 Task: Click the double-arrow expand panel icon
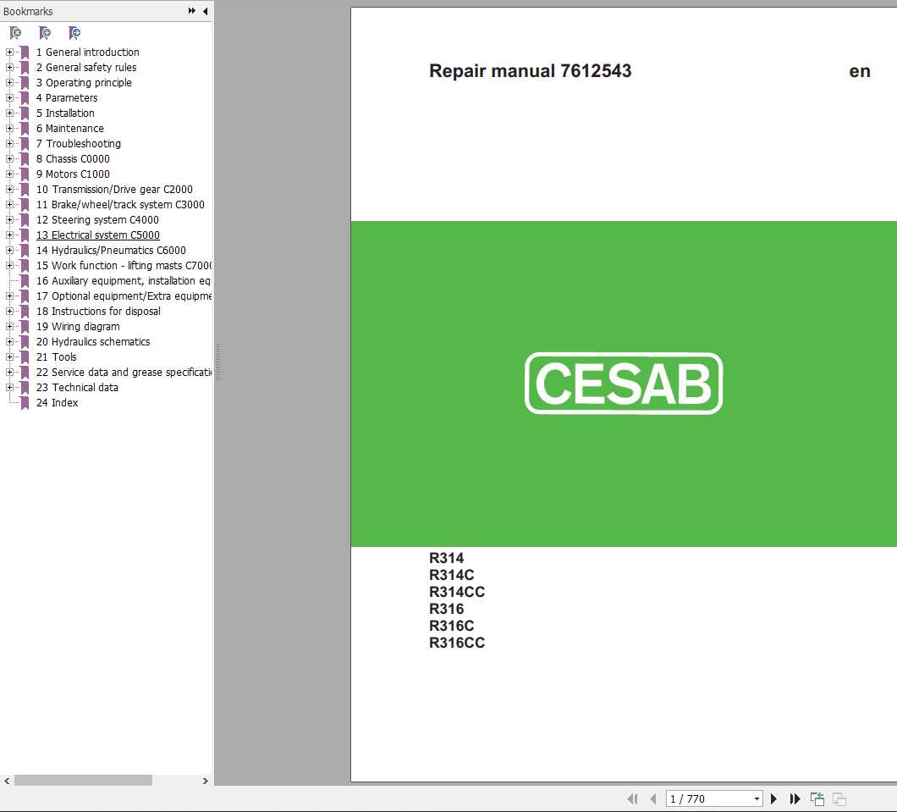191,11
